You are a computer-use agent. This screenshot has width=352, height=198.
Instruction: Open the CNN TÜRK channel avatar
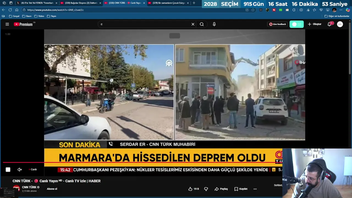pos(16,189)
